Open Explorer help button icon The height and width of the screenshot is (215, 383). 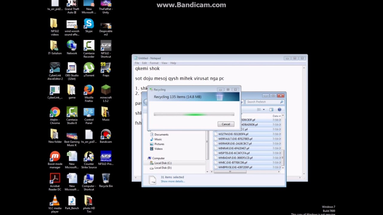click(279, 110)
